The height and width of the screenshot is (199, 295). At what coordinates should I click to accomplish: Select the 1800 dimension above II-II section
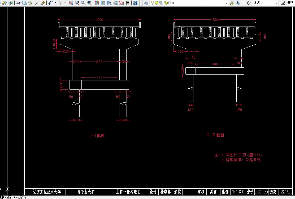click(215, 20)
